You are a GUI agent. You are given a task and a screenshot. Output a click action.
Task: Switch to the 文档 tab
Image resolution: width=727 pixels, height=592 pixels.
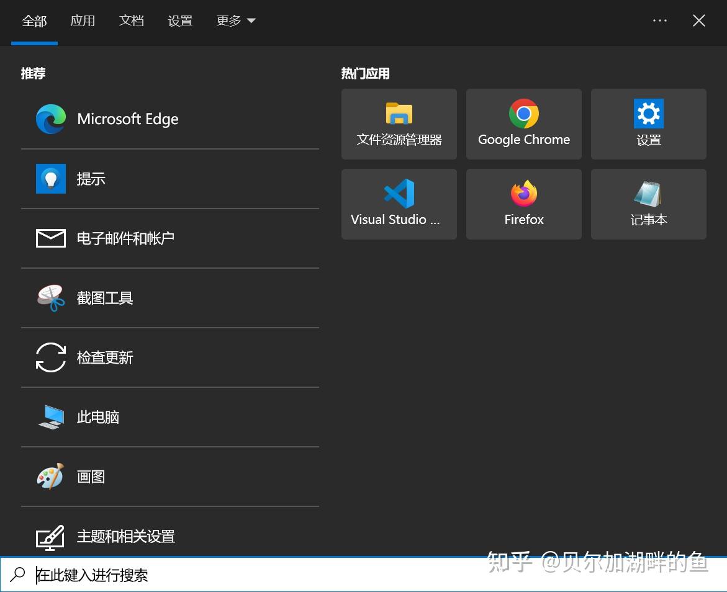click(131, 21)
